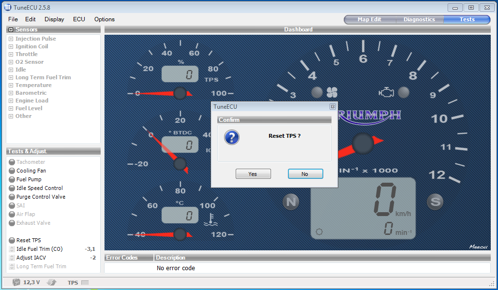498x290 pixels.
Task: Expand the Long Term Fuel Trim node
Action: point(11,77)
